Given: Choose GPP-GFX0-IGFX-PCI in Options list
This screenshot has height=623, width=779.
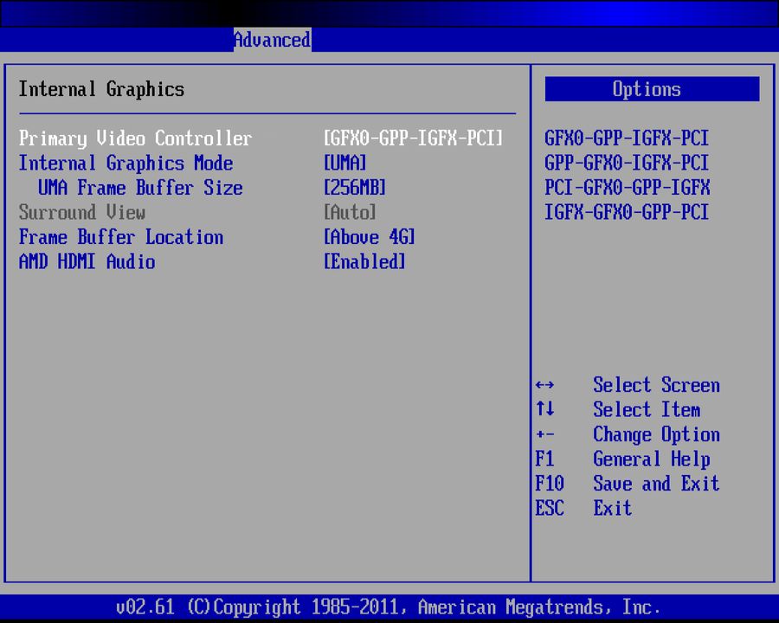Looking at the screenshot, I should (x=627, y=163).
